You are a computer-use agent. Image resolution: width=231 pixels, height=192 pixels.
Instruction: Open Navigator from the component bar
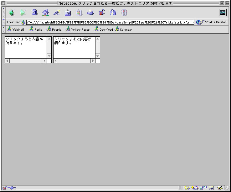187,188
